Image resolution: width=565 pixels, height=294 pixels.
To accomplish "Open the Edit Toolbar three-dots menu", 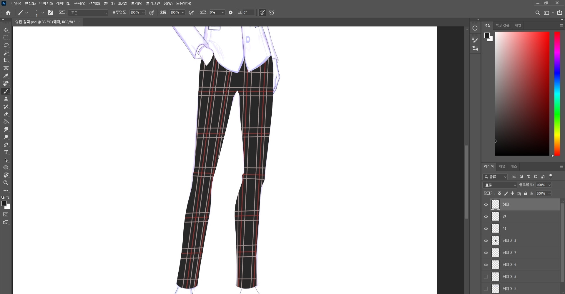I will (6, 191).
